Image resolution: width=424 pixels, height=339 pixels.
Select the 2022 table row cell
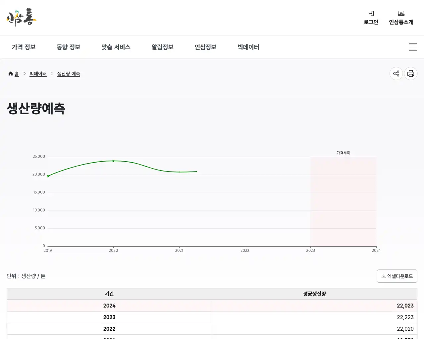[x=109, y=329]
